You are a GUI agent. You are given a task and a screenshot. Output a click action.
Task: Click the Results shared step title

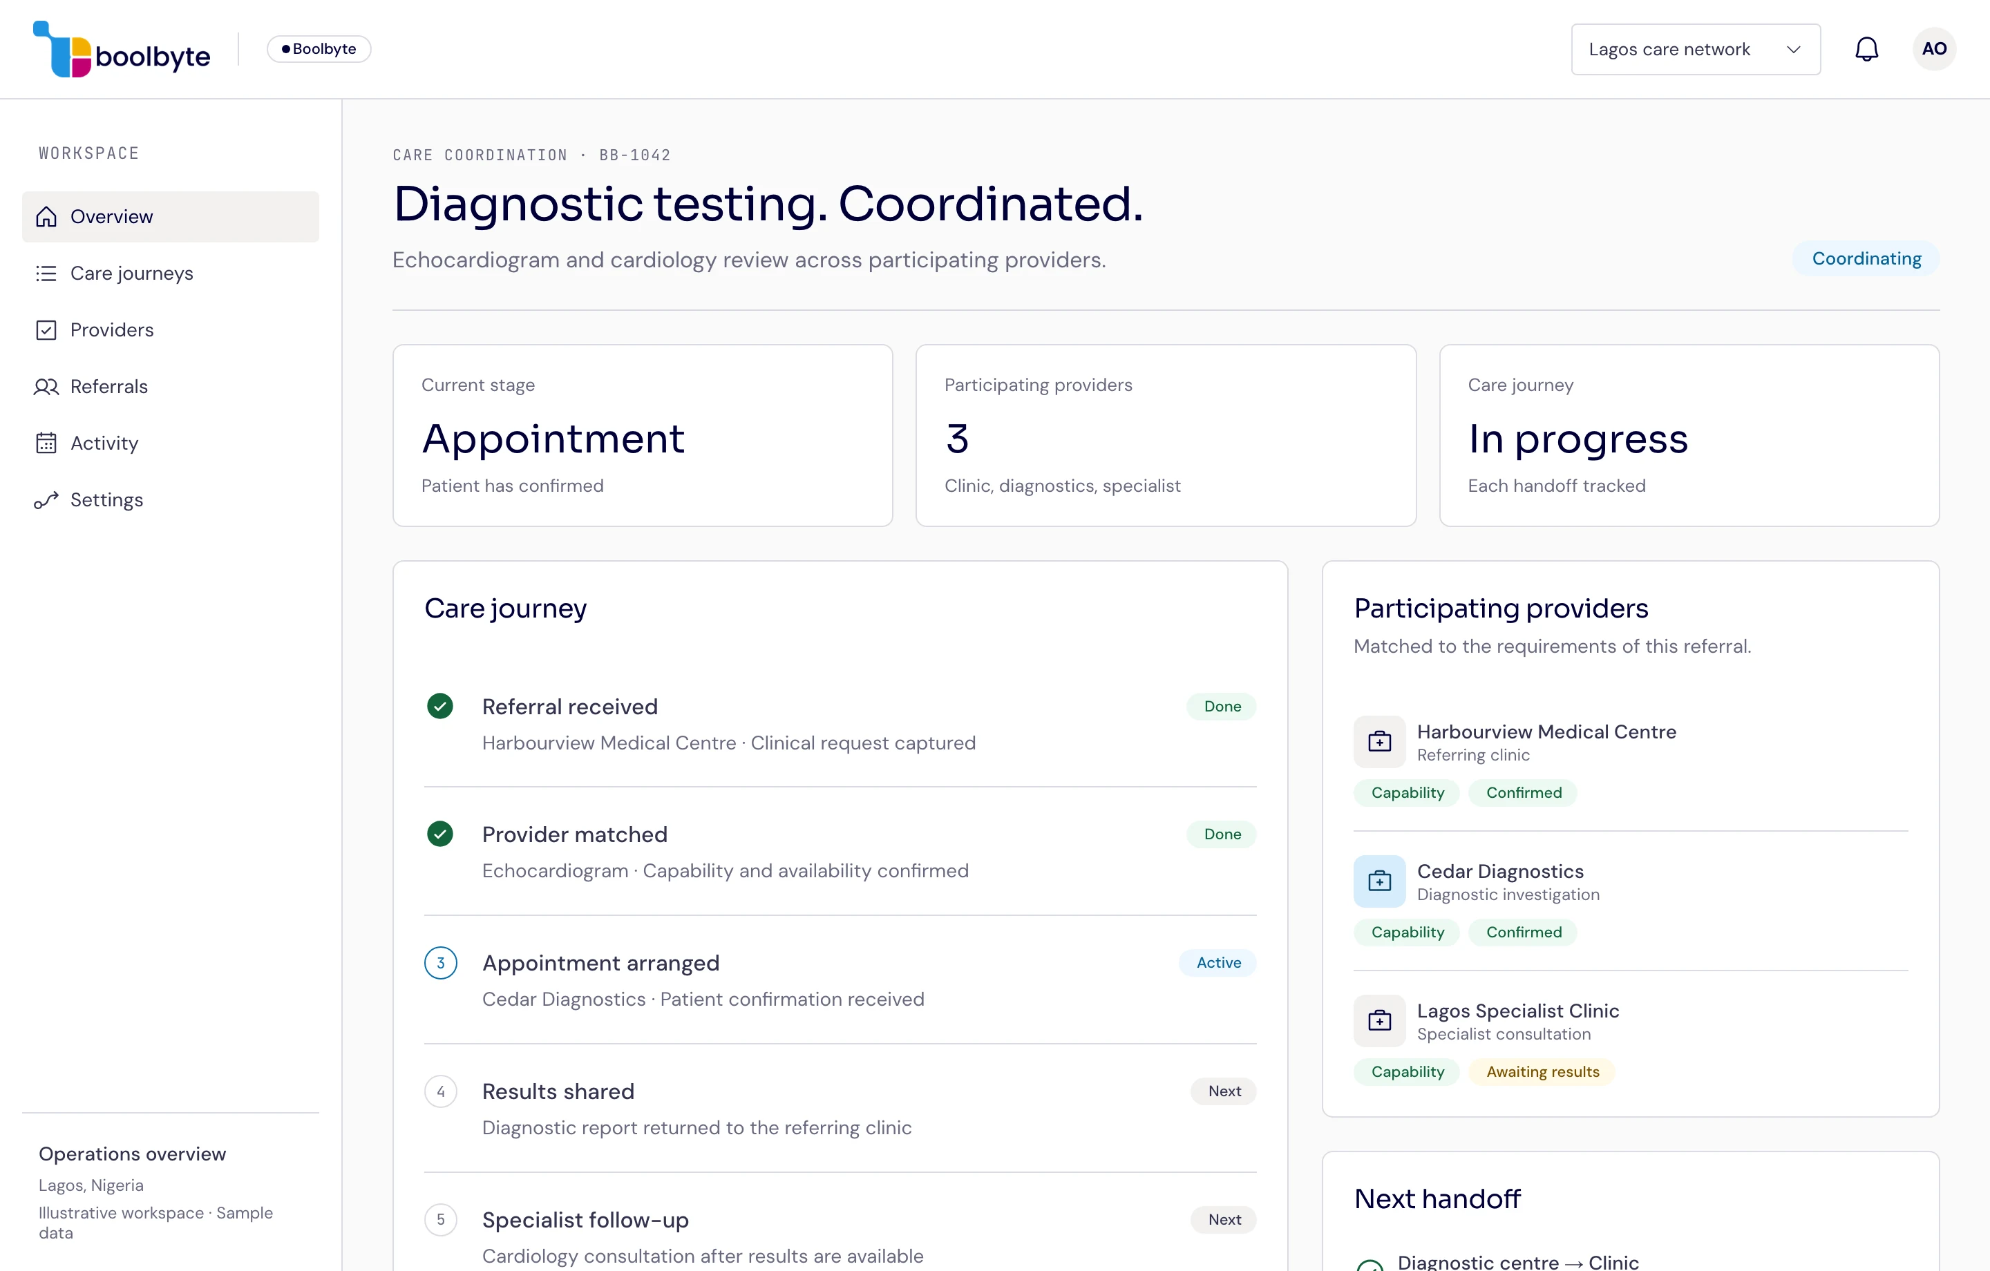coord(558,1091)
